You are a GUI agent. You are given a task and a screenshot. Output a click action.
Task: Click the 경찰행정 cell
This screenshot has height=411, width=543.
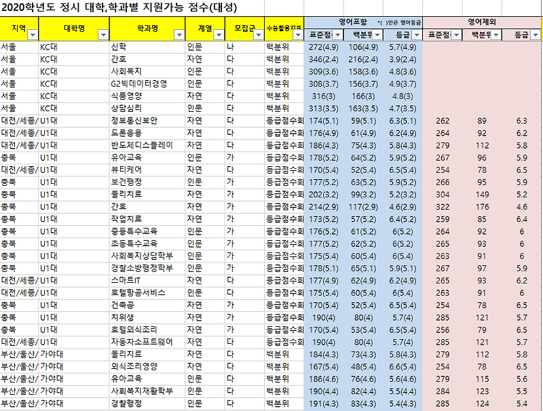click(147, 404)
